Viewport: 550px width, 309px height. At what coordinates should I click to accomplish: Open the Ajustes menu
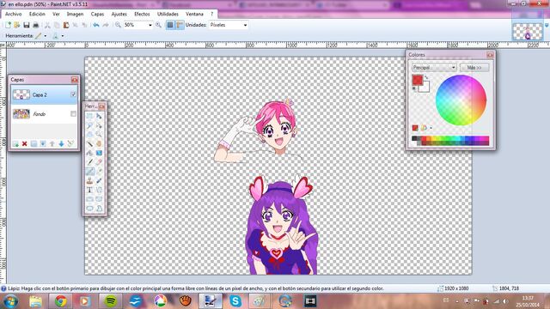[x=119, y=14]
